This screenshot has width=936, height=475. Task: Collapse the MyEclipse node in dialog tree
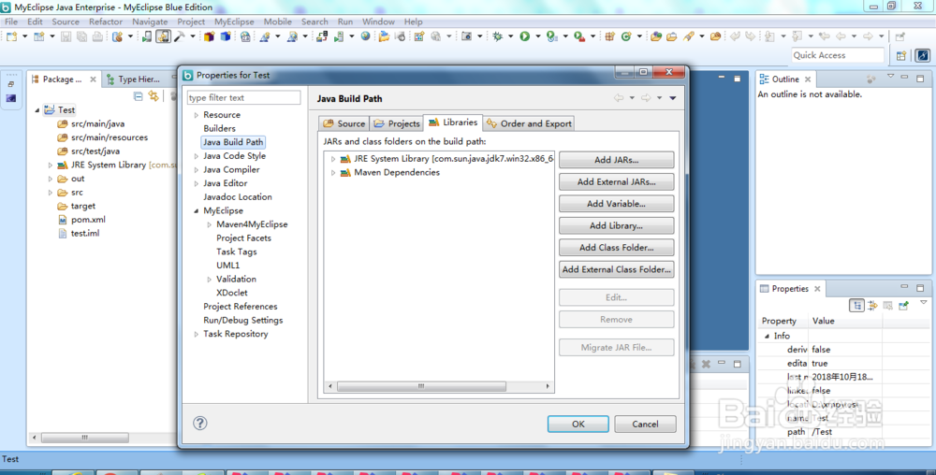196,211
